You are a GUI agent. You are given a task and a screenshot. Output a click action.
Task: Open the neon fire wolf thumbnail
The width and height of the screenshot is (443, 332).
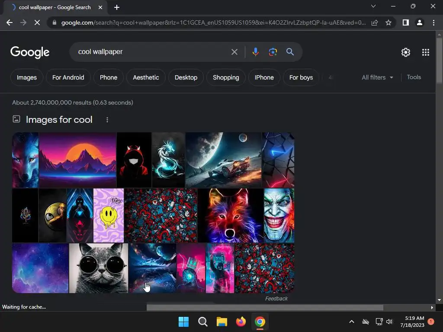click(231, 215)
